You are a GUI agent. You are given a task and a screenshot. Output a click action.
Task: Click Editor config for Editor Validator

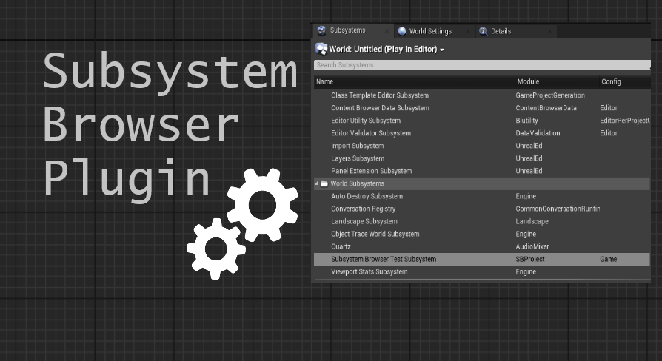click(x=609, y=133)
